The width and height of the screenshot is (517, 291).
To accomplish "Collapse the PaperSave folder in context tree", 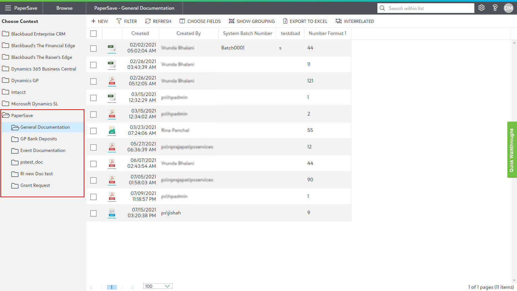I will 6,115.
